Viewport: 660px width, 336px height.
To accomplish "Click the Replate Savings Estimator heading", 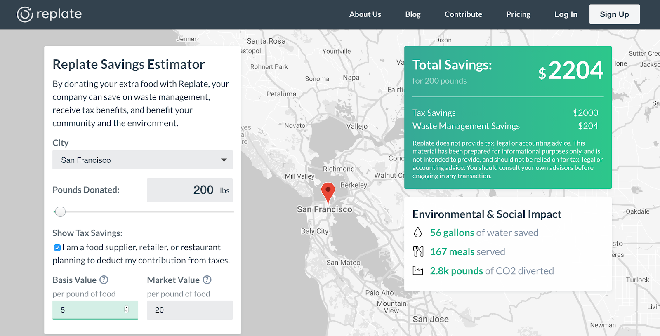I will click(x=128, y=64).
